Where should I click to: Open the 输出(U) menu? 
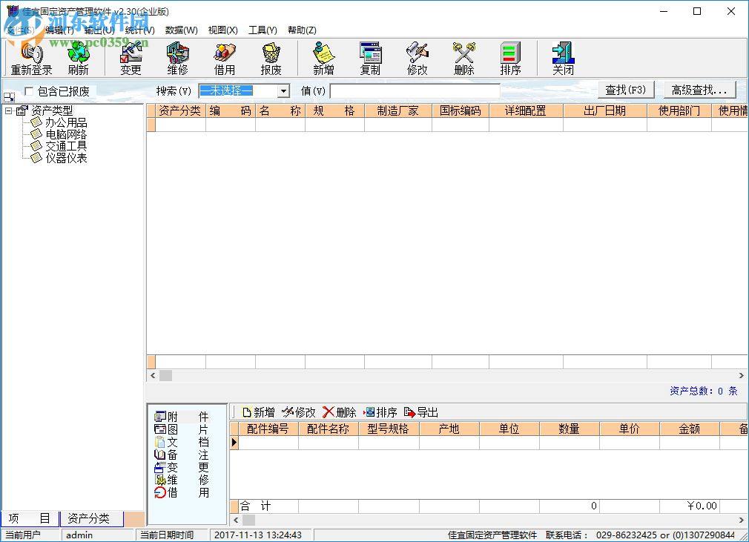99,30
